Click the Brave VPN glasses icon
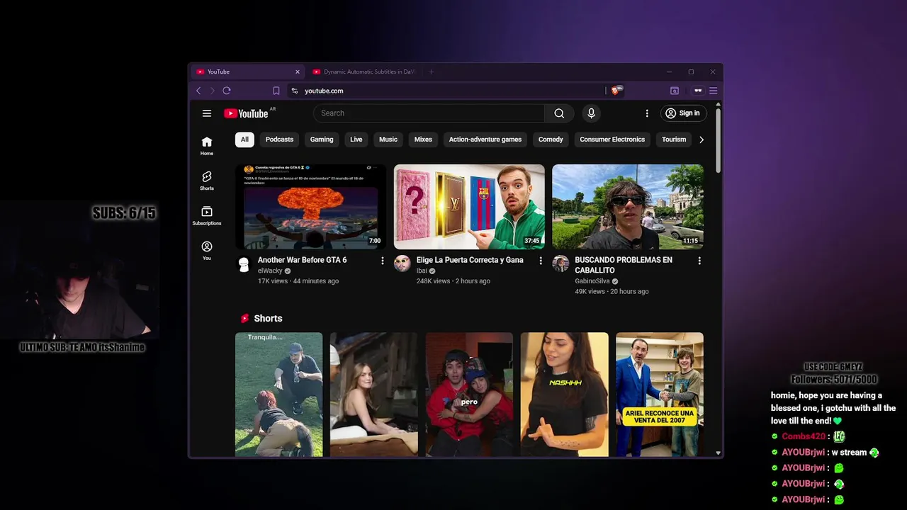Image resolution: width=907 pixels, height=510 pixels. tap(698, 91)
